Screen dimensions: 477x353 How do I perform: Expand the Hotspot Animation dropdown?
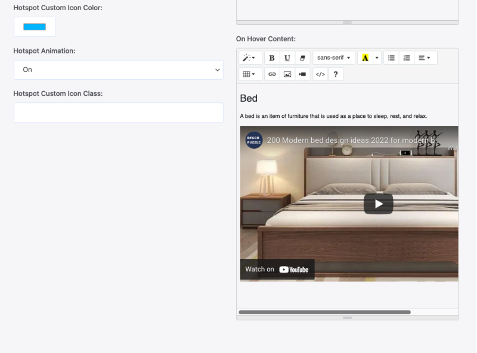point(118,70)
